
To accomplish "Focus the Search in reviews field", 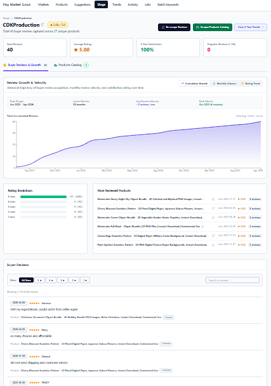I will [232, 280].
